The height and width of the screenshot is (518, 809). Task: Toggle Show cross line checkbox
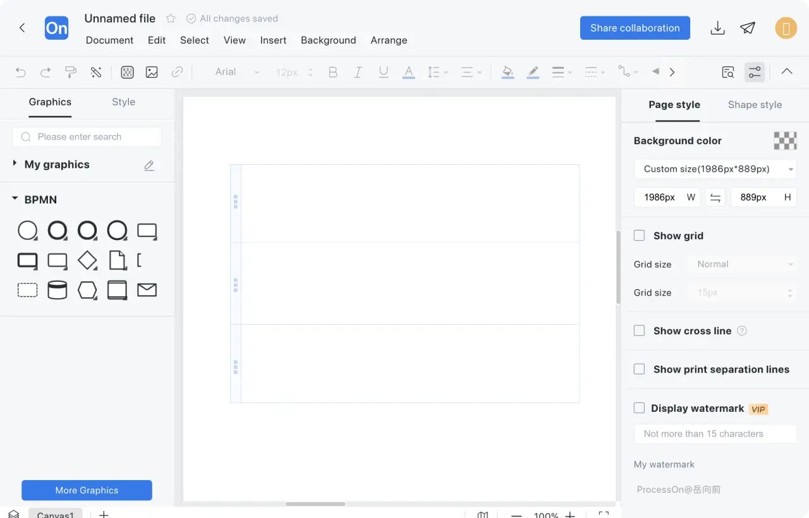[x=640, y=331]
